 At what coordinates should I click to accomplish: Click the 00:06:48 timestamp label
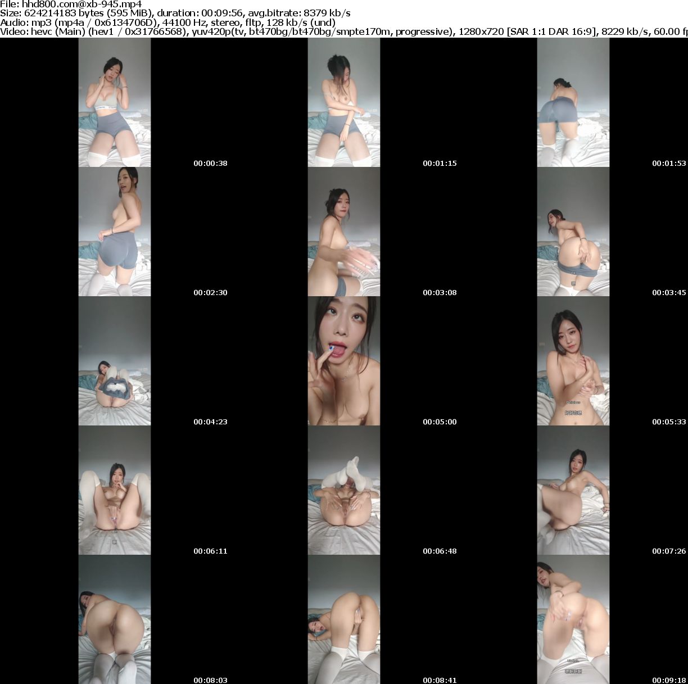440,551
